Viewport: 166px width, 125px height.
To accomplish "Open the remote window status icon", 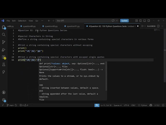I will [x=3, y=105].
